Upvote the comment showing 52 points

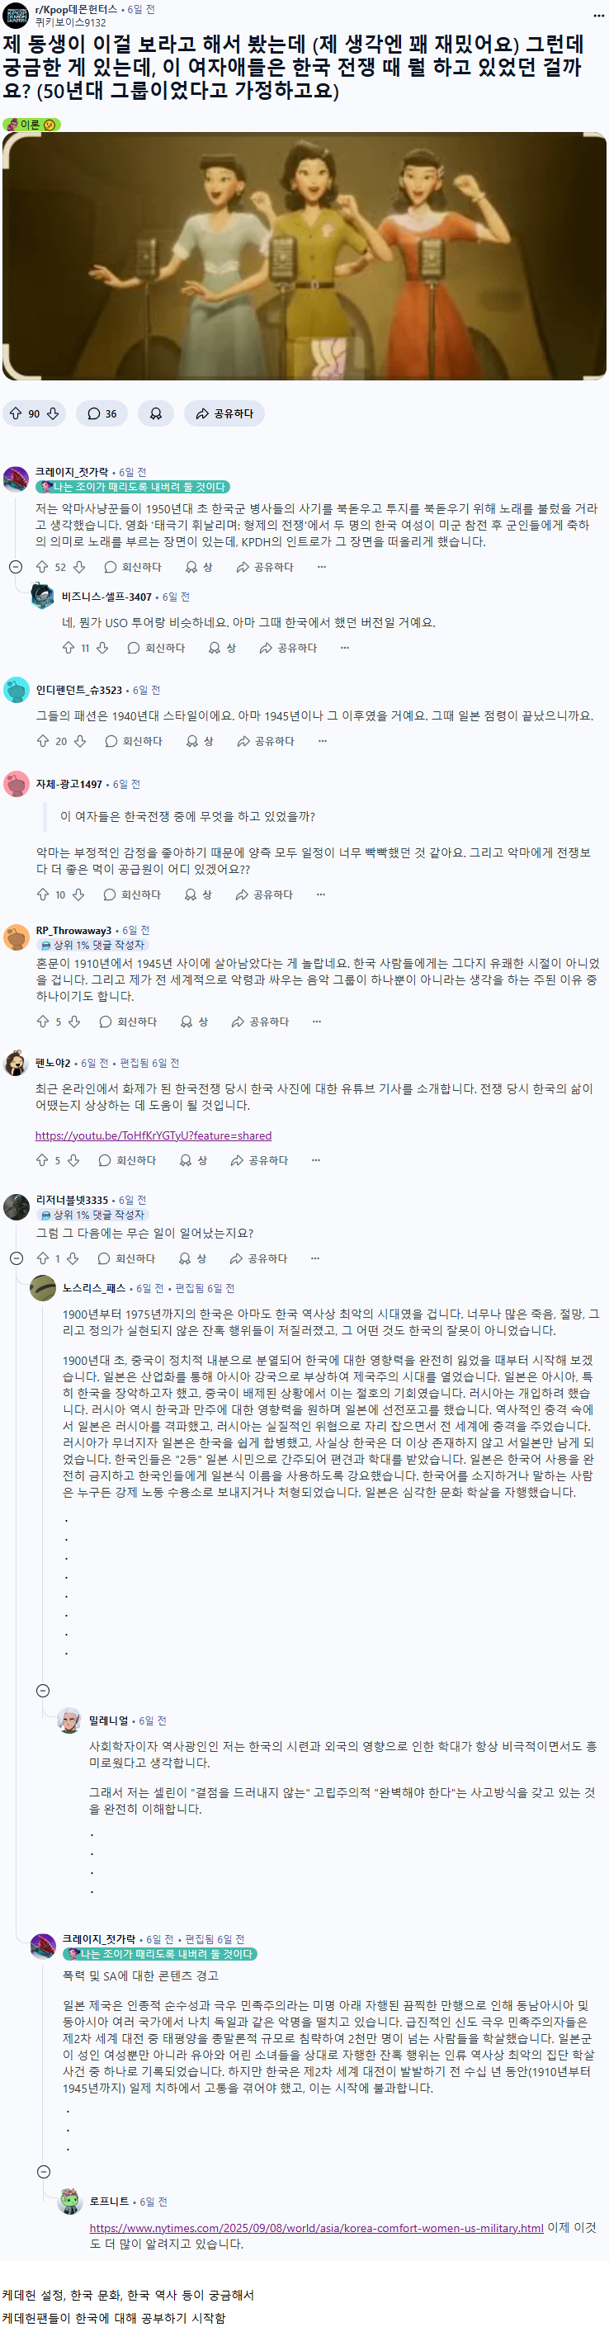41,567
